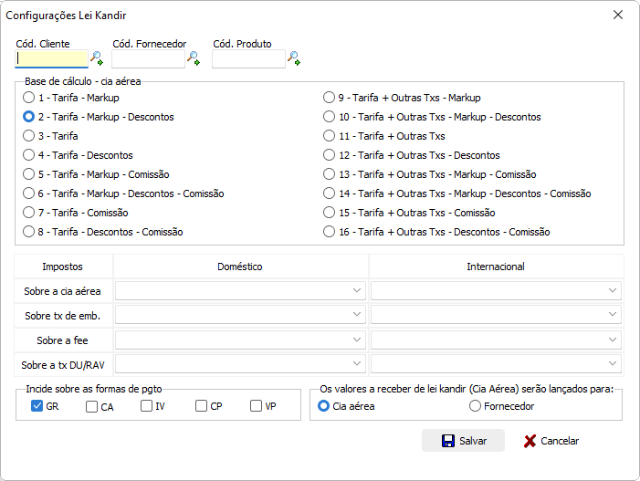Click the Cancelar button
The height and width of the screenshot is (481, 640).
[x=551, y=441]
